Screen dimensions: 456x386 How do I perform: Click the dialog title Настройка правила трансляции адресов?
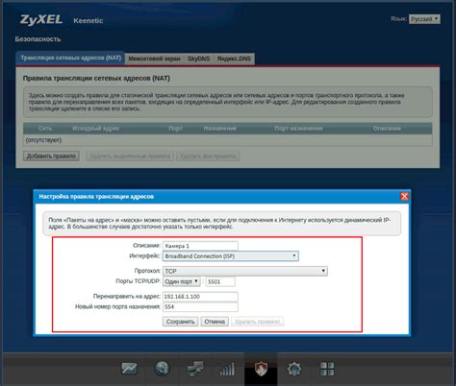(x=96, y=197)
